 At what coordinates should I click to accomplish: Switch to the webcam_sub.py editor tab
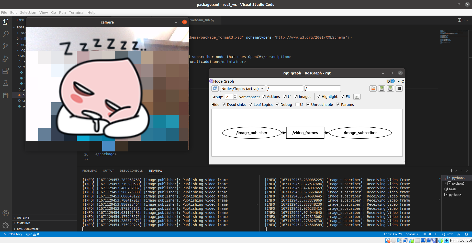[202, 20]
